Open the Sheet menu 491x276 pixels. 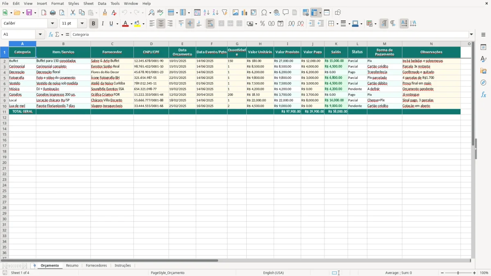pyautogui.click(x=88, y=3)
